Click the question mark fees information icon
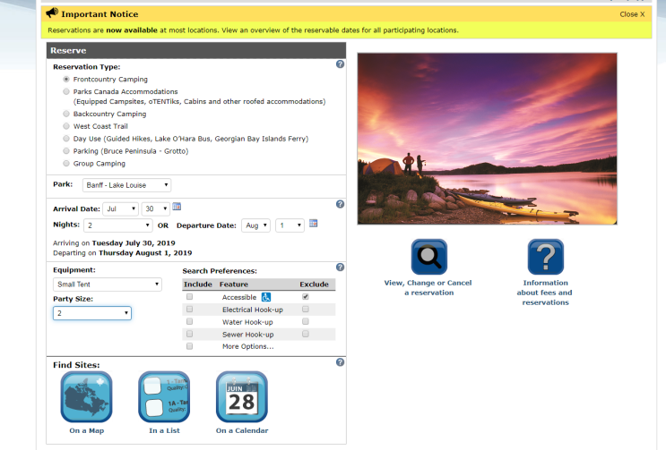 coord(545,257)
